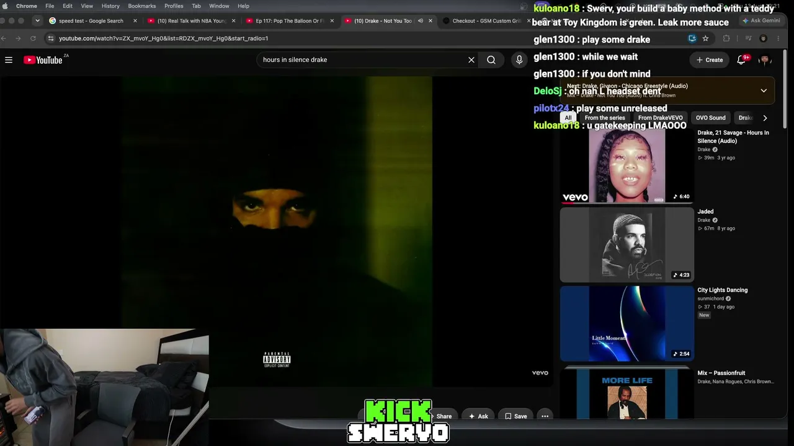Switch to Ep 117 Pop The Balloon tab
The image size is (794, 446).
[x=290, y=20]
